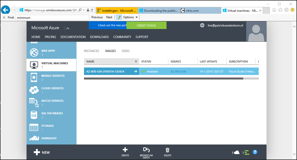Click the Delete trash icon
297x160 pixels.
(167, 150)
